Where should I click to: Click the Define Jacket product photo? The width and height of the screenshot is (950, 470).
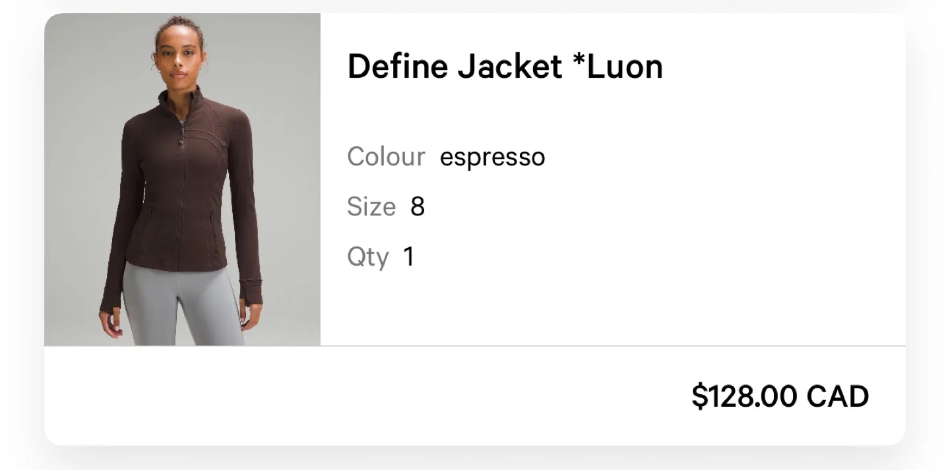[x=182, y=179]
